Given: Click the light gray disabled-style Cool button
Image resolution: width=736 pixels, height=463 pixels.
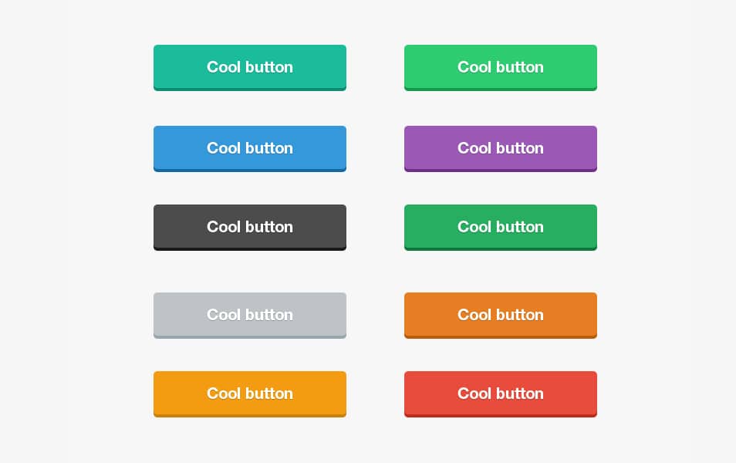Looking at the screenshot, I should click(x=249, y=315).
